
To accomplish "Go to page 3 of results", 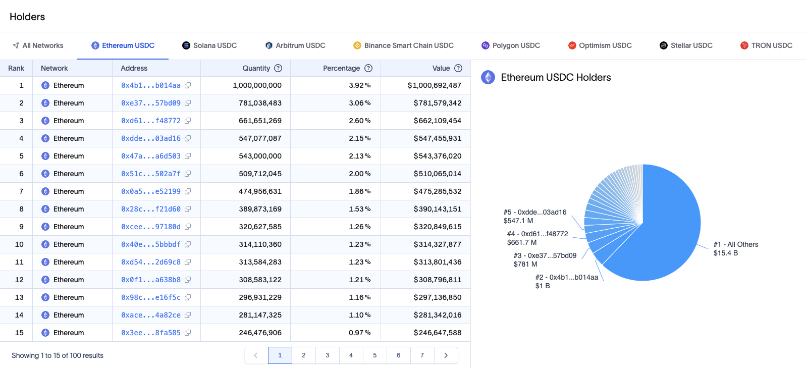I will (x=328, y=355).
